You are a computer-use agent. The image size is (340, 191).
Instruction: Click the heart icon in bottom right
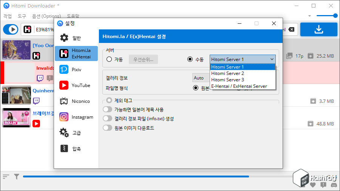[313, 185]
